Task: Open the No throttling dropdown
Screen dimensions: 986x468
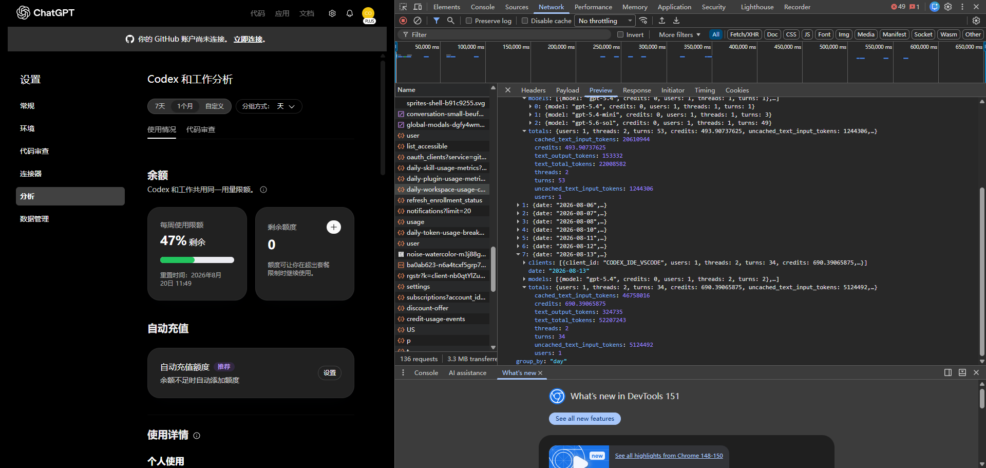Action: pos(605,21)
